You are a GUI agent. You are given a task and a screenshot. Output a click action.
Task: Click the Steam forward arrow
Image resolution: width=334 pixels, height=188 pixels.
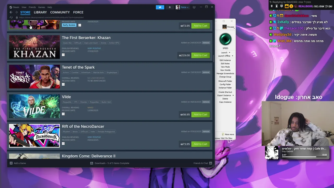pyautogui.click(x=16, y=12)
